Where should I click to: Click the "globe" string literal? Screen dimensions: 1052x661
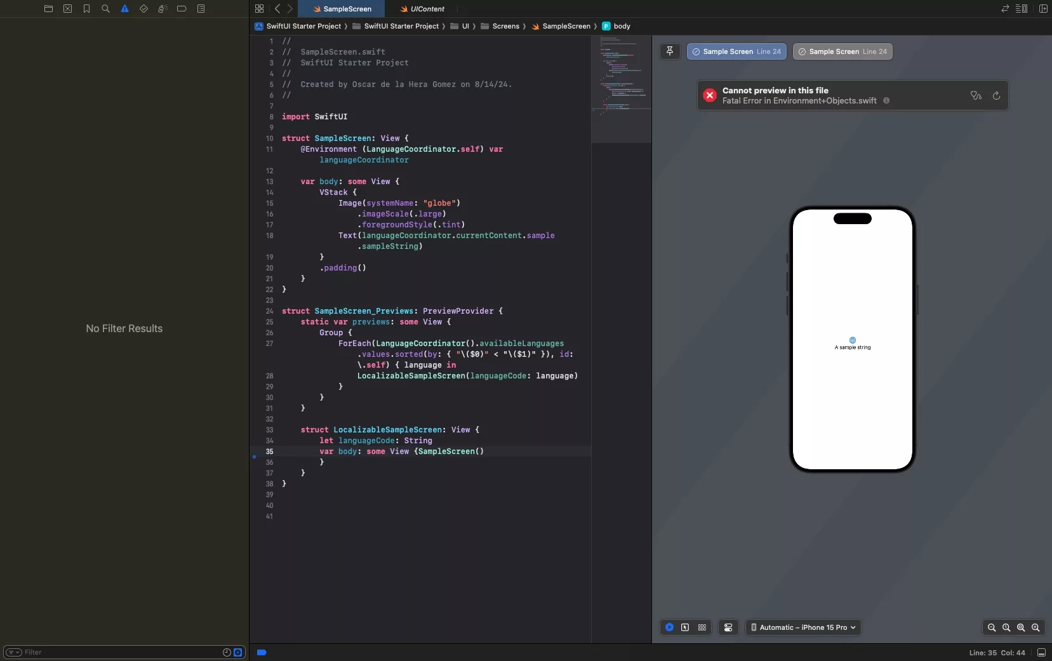click(x=439, y=203)
